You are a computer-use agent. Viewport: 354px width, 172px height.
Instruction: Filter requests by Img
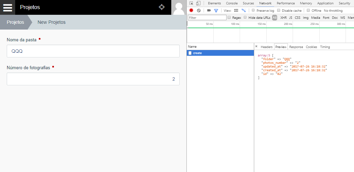click(306, 17)
